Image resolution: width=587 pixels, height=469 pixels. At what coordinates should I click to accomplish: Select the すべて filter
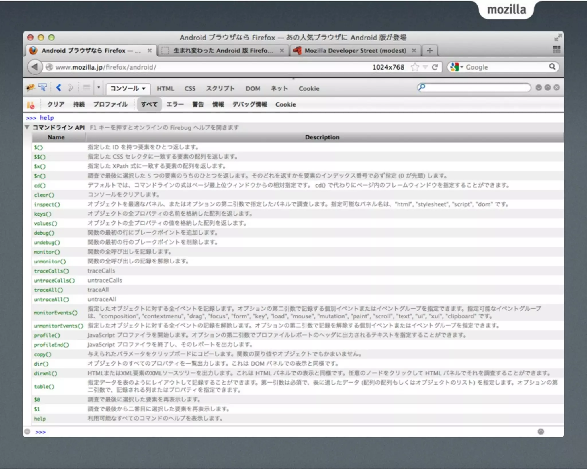coord(149,105)
